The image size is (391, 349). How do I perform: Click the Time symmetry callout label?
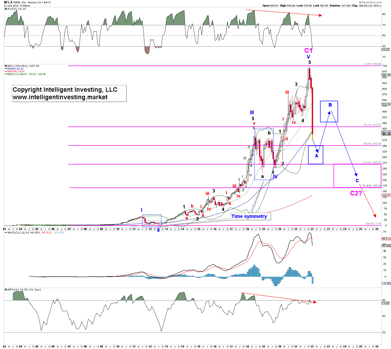click(x=249, y=216)
